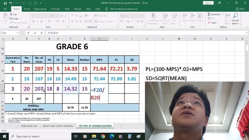Image resolution: width=249 pixels, height=140 pixels.
Task: Confirm the formula with the checkmark icon
Action: 35,33
